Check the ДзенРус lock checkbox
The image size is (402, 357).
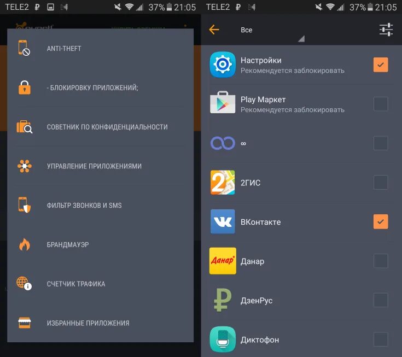coord(381,300)
